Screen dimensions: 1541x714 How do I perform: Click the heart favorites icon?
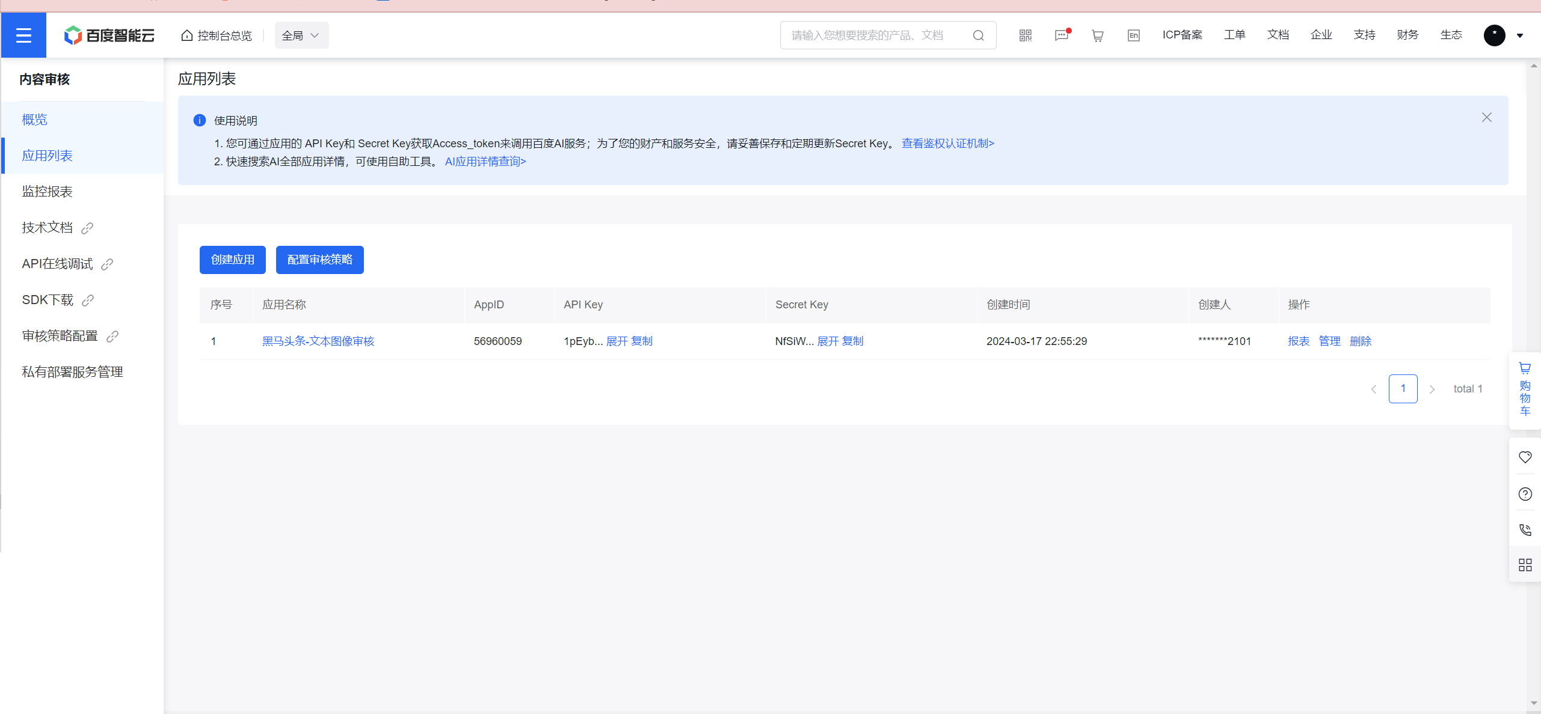click(1525, 457)
